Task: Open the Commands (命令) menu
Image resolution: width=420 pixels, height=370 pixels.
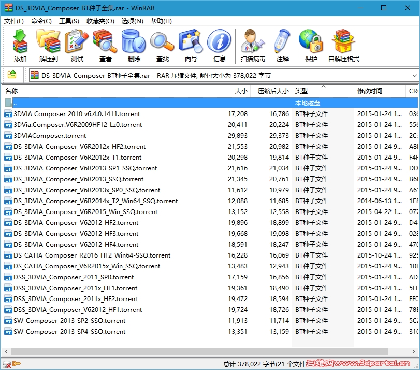Action: click(x=41, y=21)
